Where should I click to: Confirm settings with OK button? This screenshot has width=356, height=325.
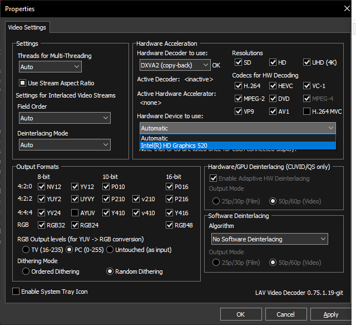241,314
